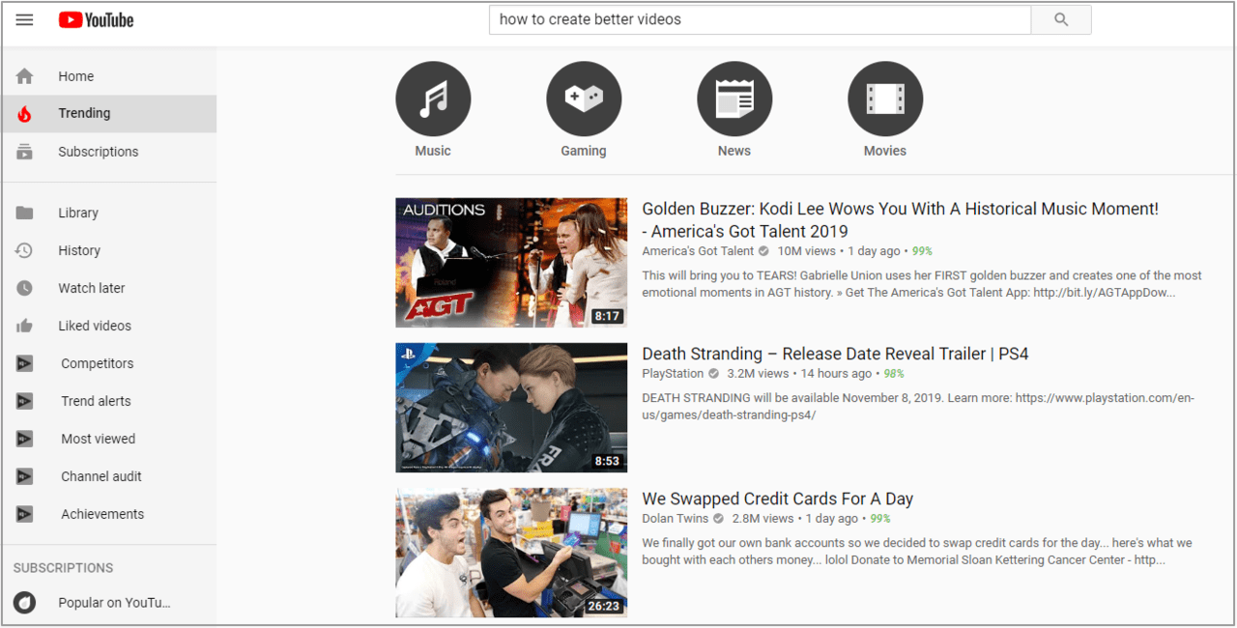Click the History clock-arrow icon

pos(24,250)
